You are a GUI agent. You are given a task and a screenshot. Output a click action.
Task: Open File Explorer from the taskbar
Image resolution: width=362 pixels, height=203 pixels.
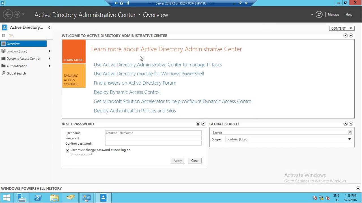(54, 198)
